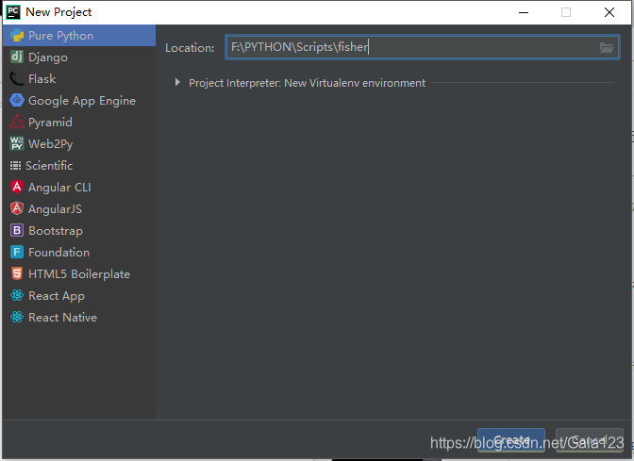Select the React Native icon
634x461 pixels.
click(x=17, y=317)
